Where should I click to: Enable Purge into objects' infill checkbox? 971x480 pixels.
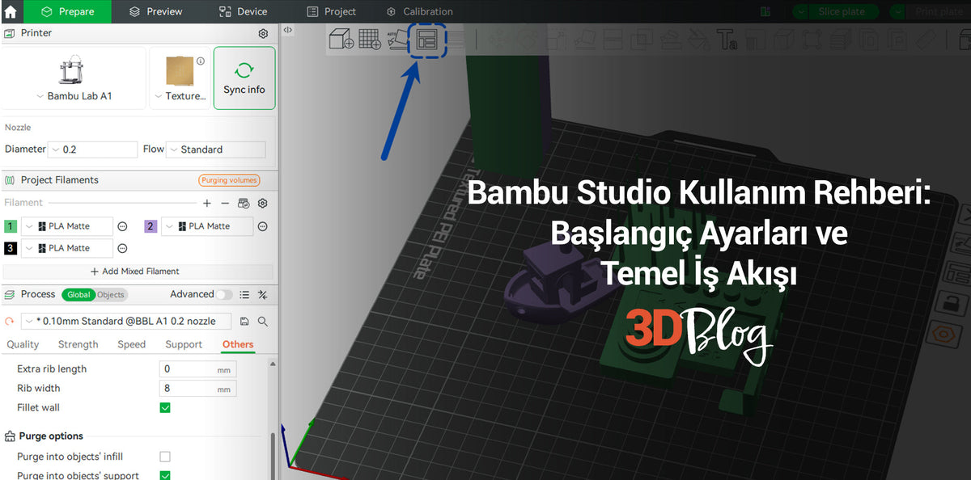(x=165, y=457)
